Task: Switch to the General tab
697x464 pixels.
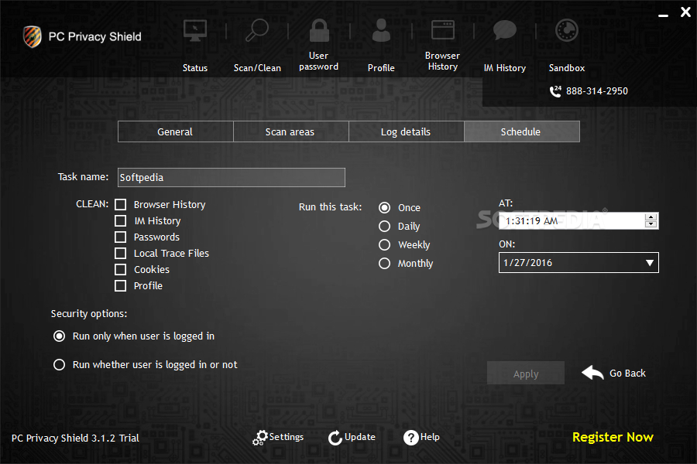Action: click(x=175, y=132)
